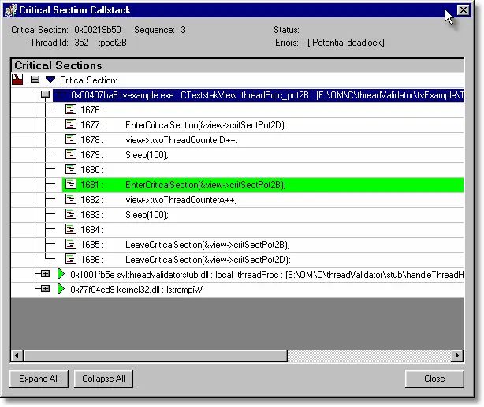Click source line icon for line 1686
The width and height of the screenshot is (484, 407).
71,259
